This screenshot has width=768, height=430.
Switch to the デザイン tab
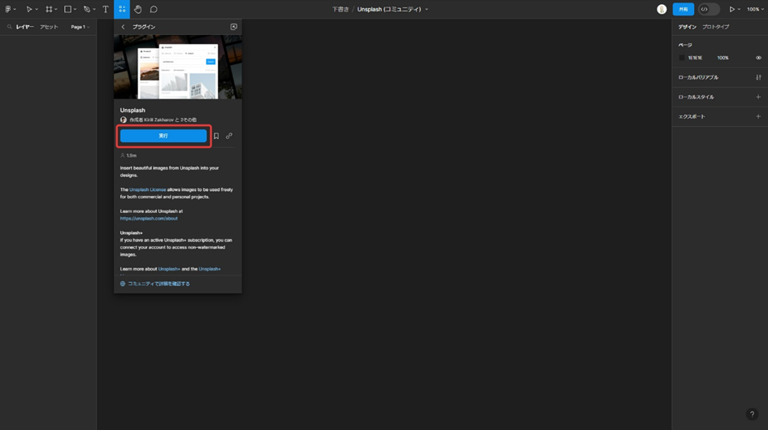(688, 27)
